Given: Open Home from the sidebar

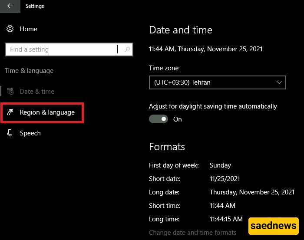Looking at the screenshot, I should click(29, 29).
